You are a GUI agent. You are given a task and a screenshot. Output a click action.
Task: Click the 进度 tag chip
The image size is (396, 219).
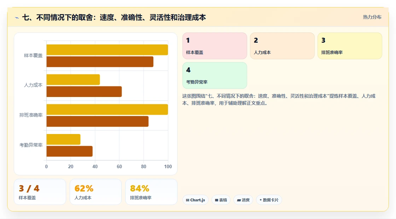(x=243, y=200)
